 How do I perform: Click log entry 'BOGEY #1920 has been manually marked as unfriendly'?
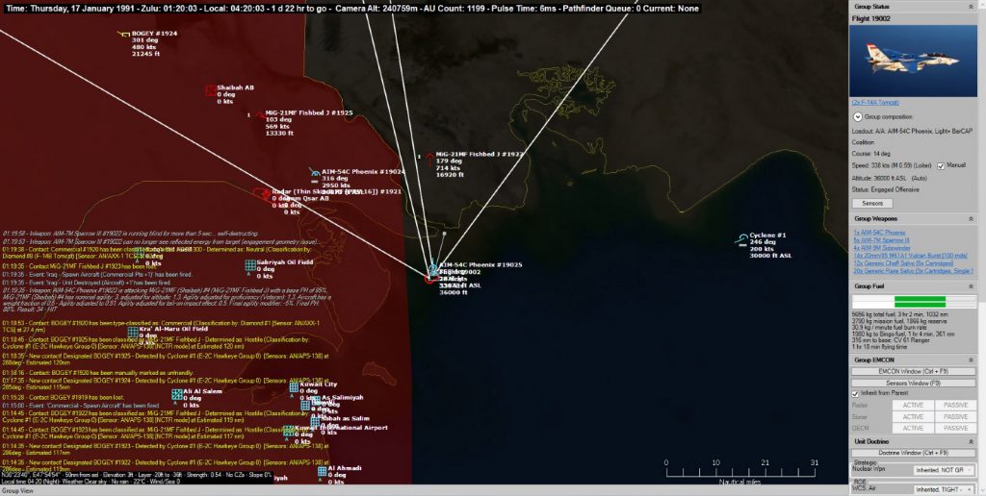(x=99, y=372)
